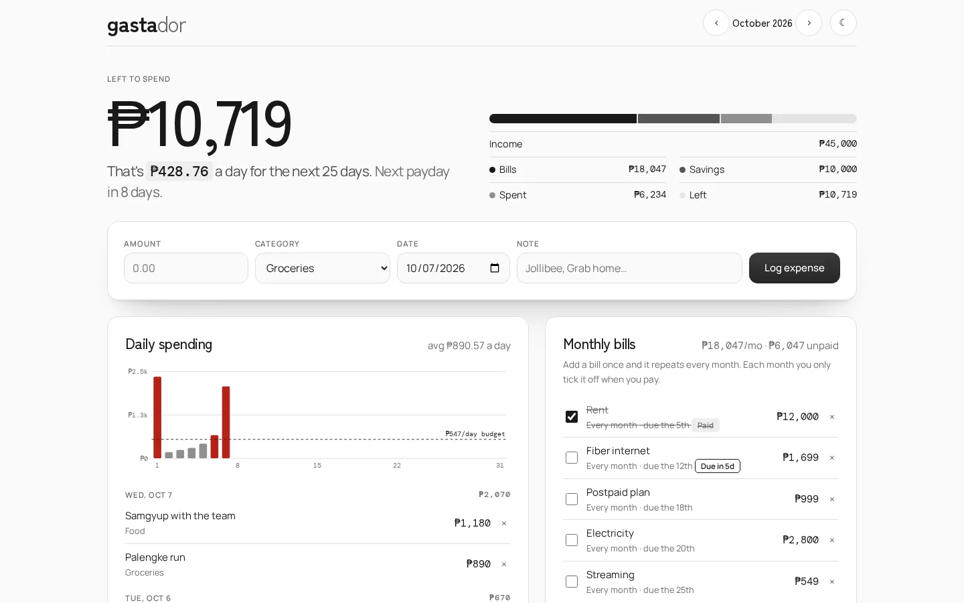Click the Spent ₱6,234 value

pyautogui.click(x=650, y=195)
